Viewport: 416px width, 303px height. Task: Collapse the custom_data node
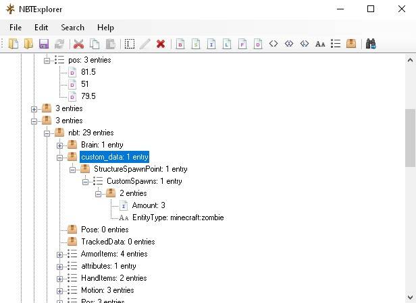pos(59,158)
